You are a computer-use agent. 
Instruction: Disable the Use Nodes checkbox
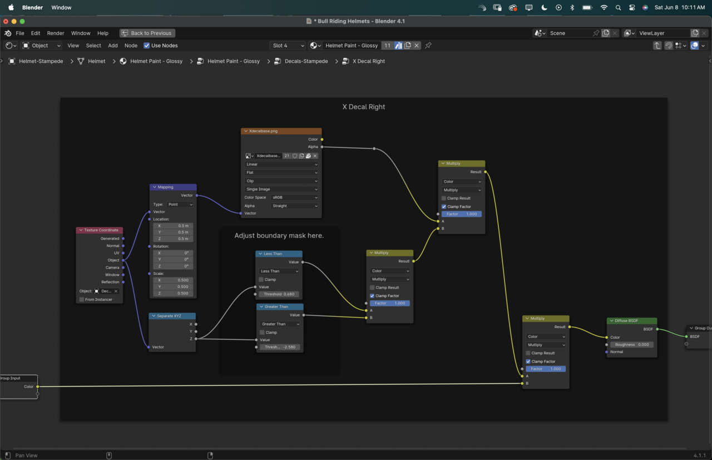[147, 46]
